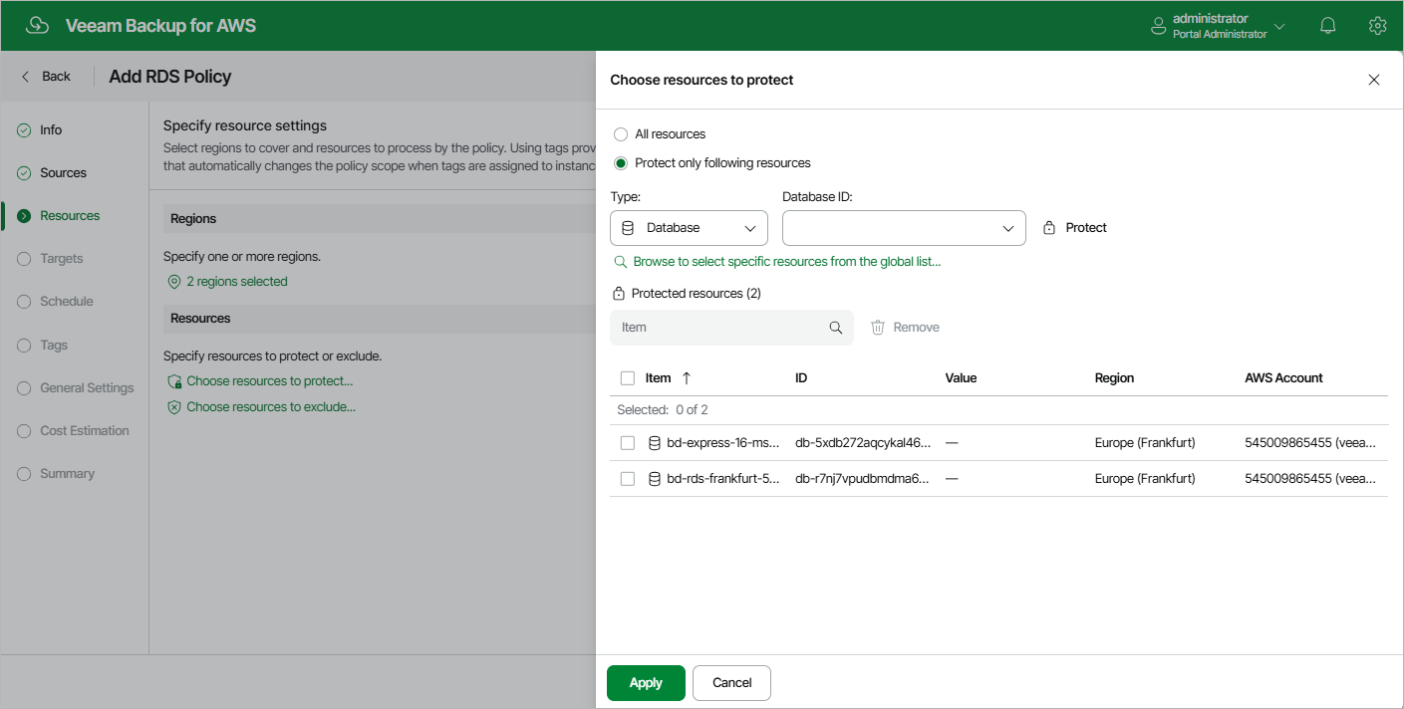Click the shield icon for resources to exclude
This screenshot has width=1404, height=709.
tap(174, 407)
